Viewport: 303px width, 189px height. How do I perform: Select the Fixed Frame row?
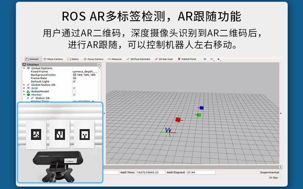tap(61, 71)
